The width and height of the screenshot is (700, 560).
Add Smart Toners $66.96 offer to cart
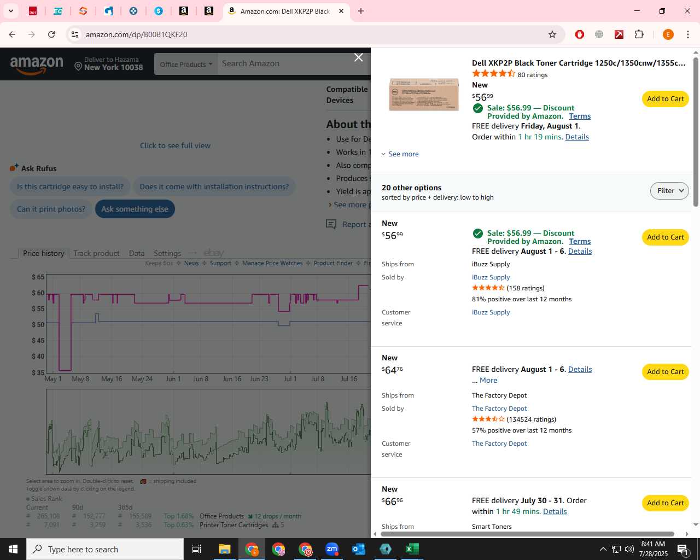coord(666,503)
